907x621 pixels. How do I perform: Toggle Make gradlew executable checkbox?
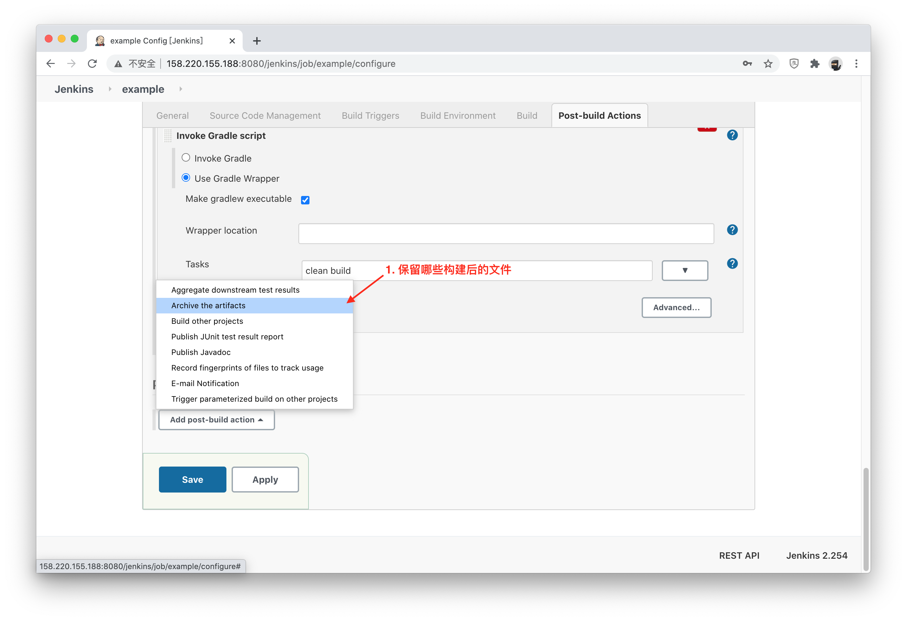pyautogui.click(x=305, y=200)
